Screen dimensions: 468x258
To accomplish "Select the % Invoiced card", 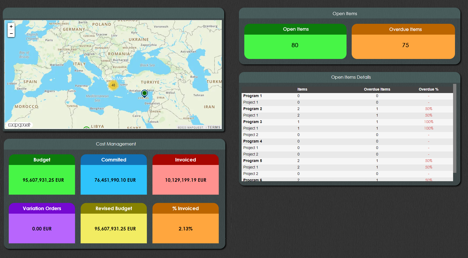I will coord(185,223).
